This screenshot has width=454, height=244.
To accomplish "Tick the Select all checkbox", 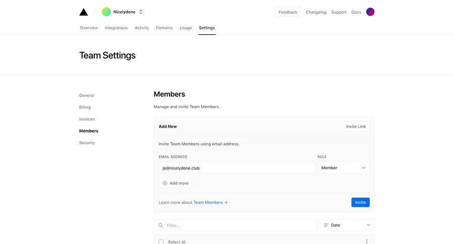I will [x=161, y=242].
